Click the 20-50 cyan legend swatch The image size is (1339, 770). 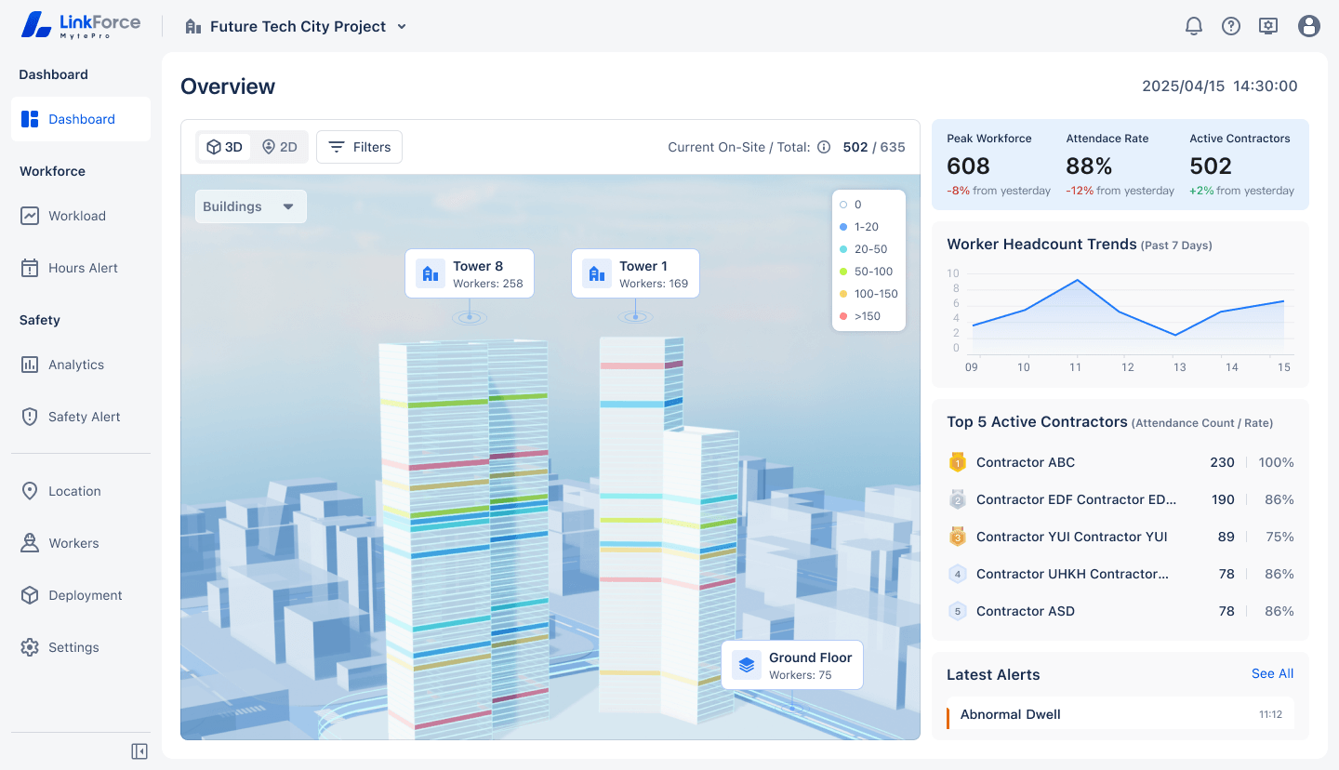click(843, 249)
